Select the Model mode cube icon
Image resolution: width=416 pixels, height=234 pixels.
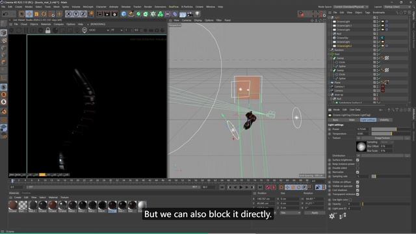tap(4, 32)
